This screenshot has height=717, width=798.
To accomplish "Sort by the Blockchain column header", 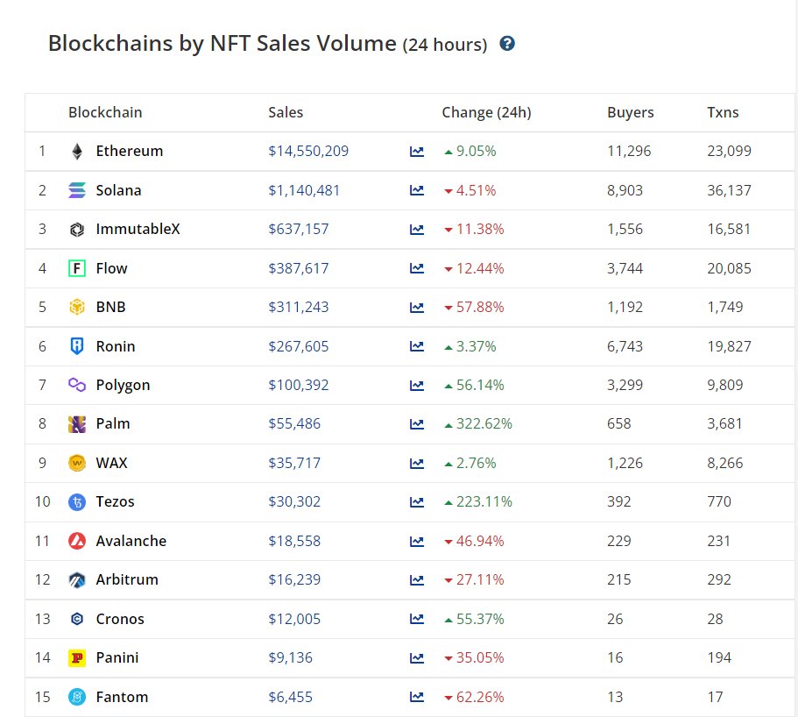I will tap(105, 112).
